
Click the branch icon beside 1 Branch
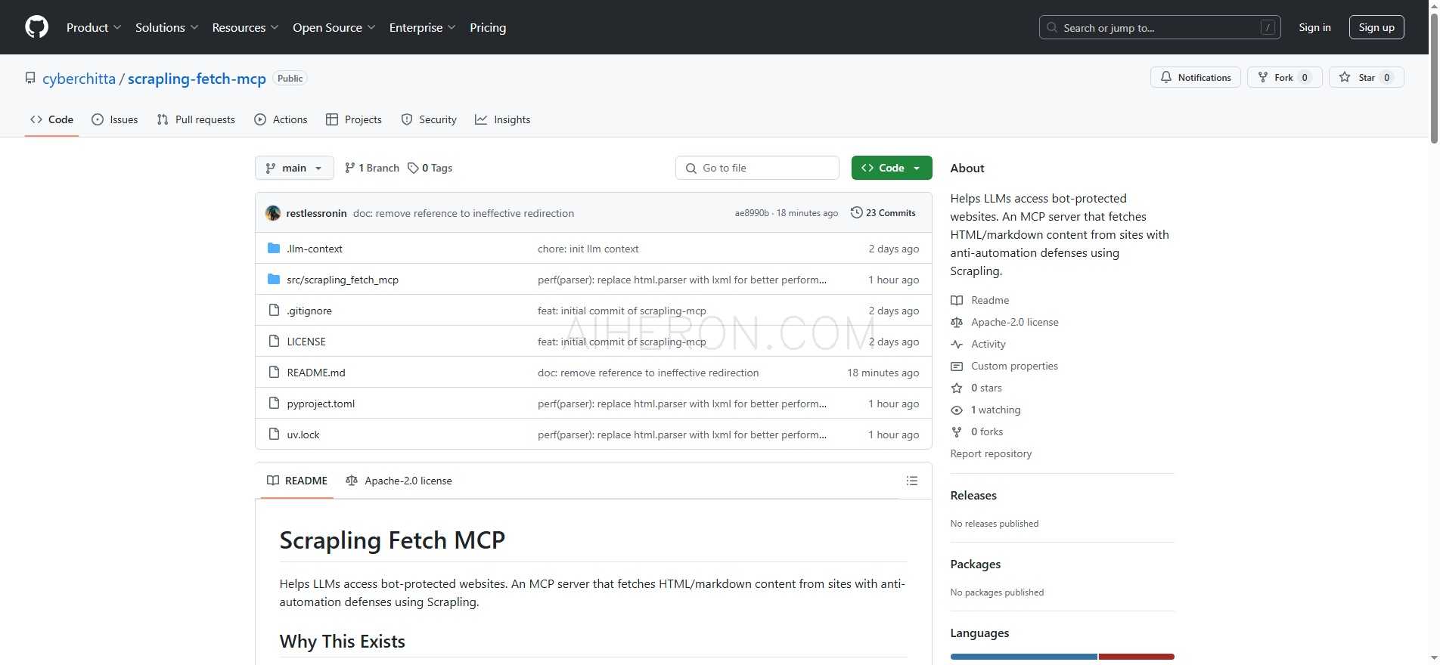(x=349, y=168)
